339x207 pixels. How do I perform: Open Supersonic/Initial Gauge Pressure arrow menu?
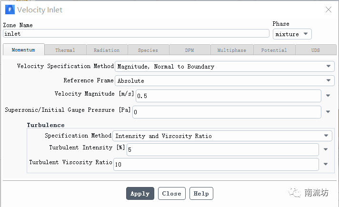click(x=328, y=112)
